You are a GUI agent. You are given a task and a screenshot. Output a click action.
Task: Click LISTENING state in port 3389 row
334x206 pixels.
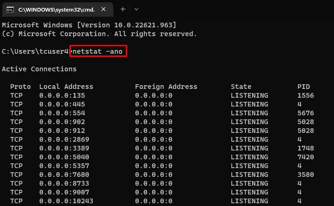pos(249,148)
